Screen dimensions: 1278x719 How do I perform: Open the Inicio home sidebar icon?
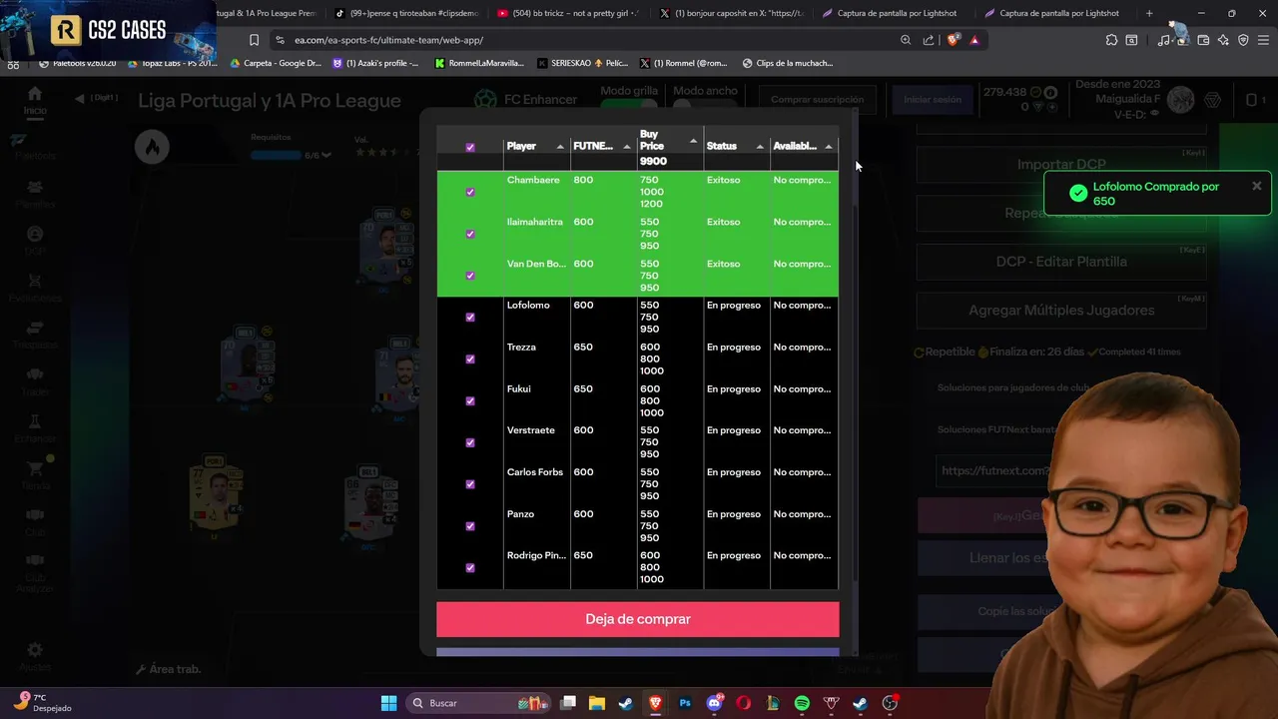pyautogui.click(x=35, y=101)
